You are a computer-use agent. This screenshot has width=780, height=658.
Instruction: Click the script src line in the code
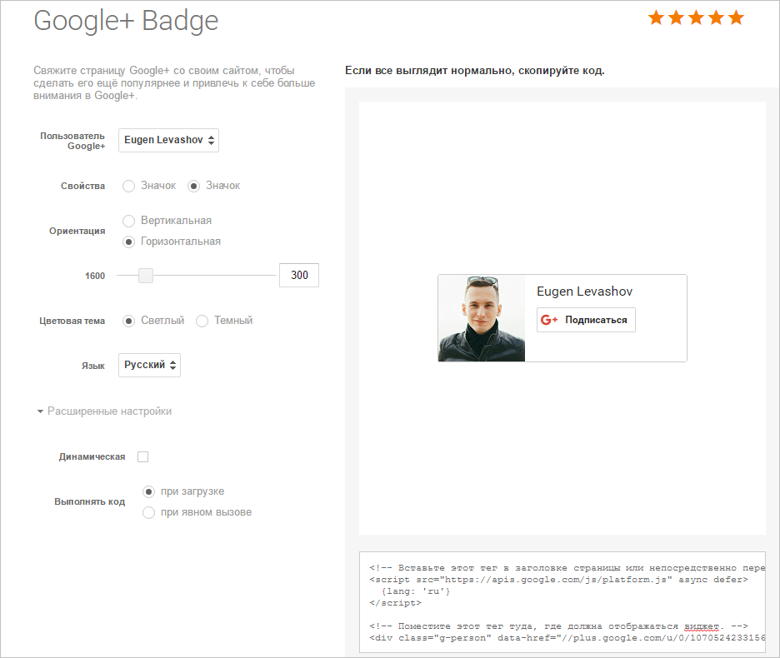click(558, 580)
